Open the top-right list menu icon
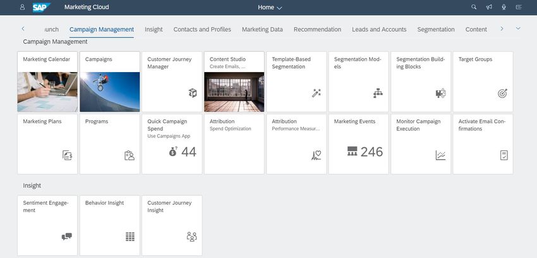This screenshot has width=537, height=258. click(519, 7)
